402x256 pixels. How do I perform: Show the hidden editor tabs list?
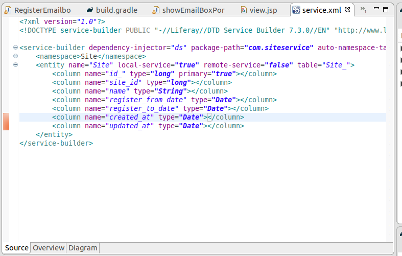[x=363, y=10]
